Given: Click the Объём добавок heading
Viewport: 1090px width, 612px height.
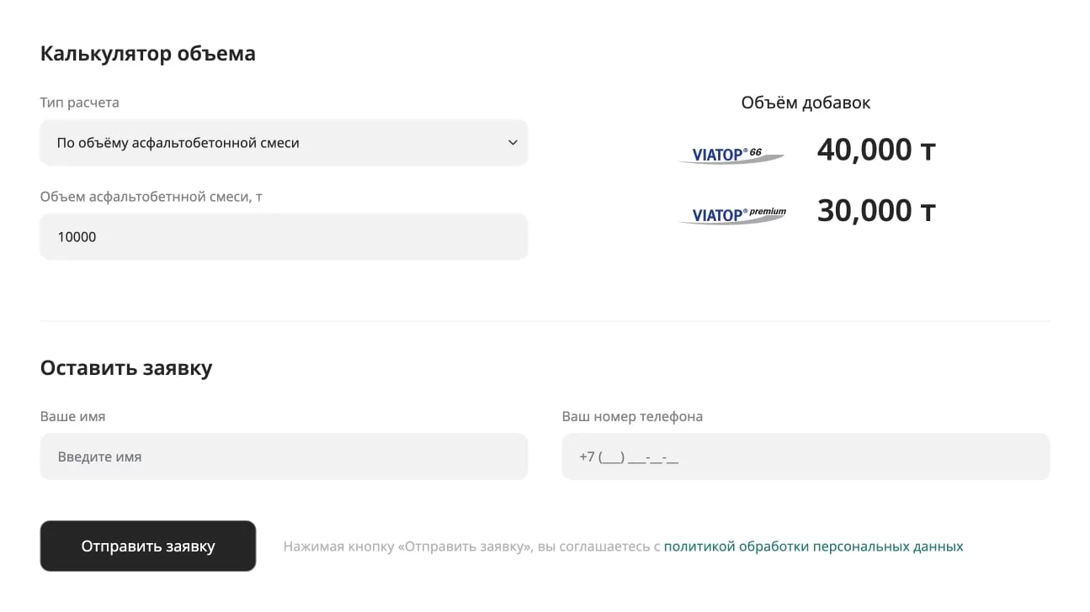Looking at the screenshot, I should 806,103.
